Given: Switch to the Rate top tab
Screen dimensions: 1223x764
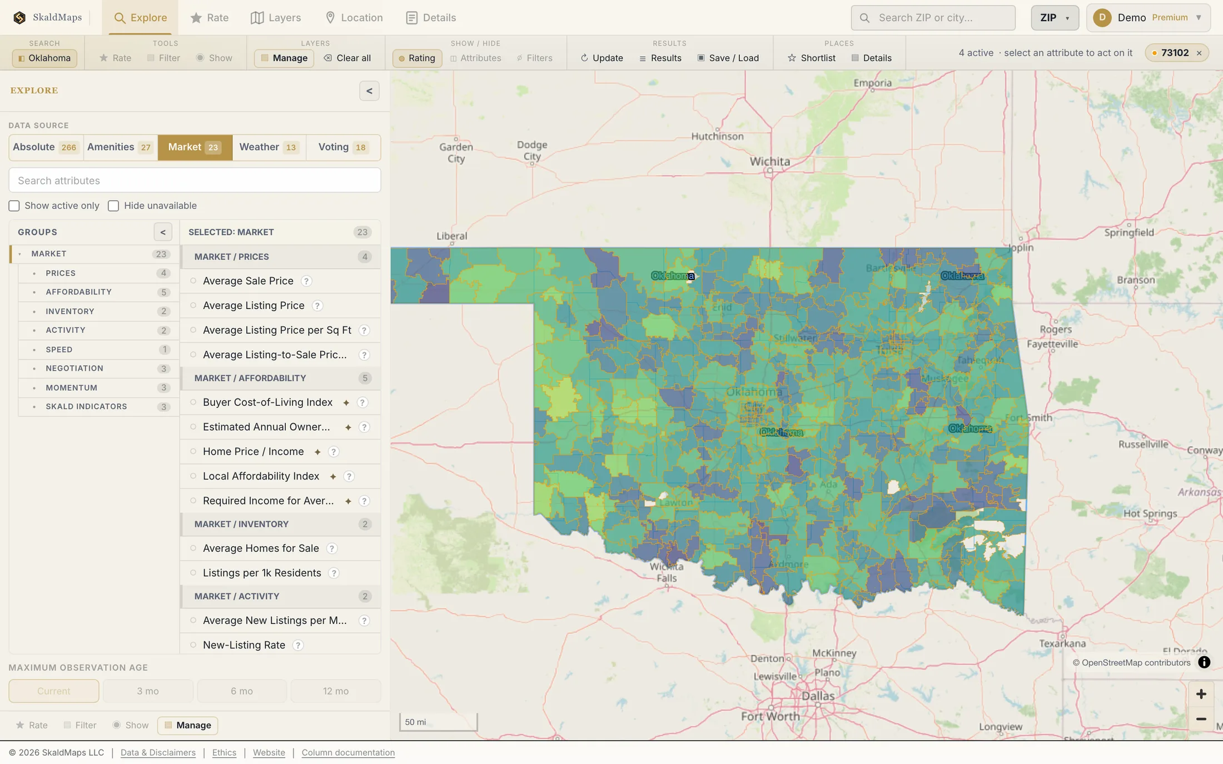Looking at the screenshot, I should click(x=210, y=18).
